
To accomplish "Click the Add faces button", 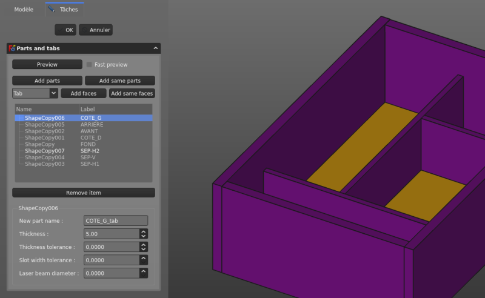I will [x=84, y=93].
